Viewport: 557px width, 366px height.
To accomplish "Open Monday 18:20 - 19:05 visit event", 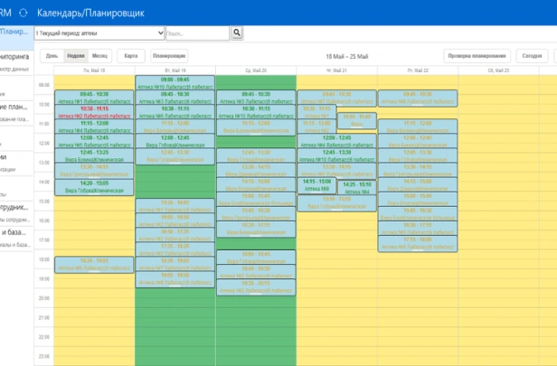I will 94,264.
